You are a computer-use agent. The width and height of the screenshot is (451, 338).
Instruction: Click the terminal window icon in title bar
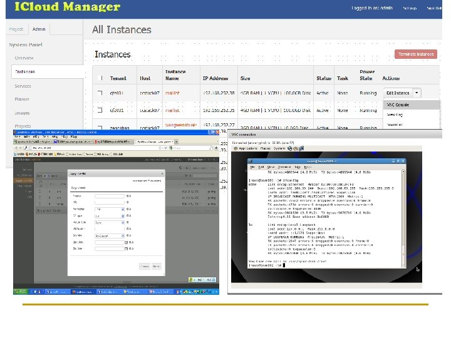[x=250, y=161]
